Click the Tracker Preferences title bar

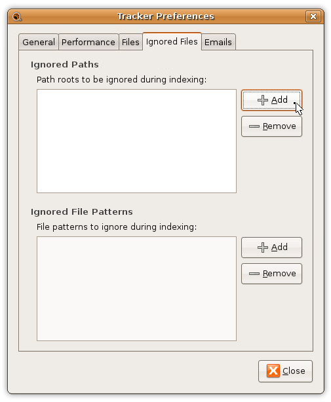(166, 16)
